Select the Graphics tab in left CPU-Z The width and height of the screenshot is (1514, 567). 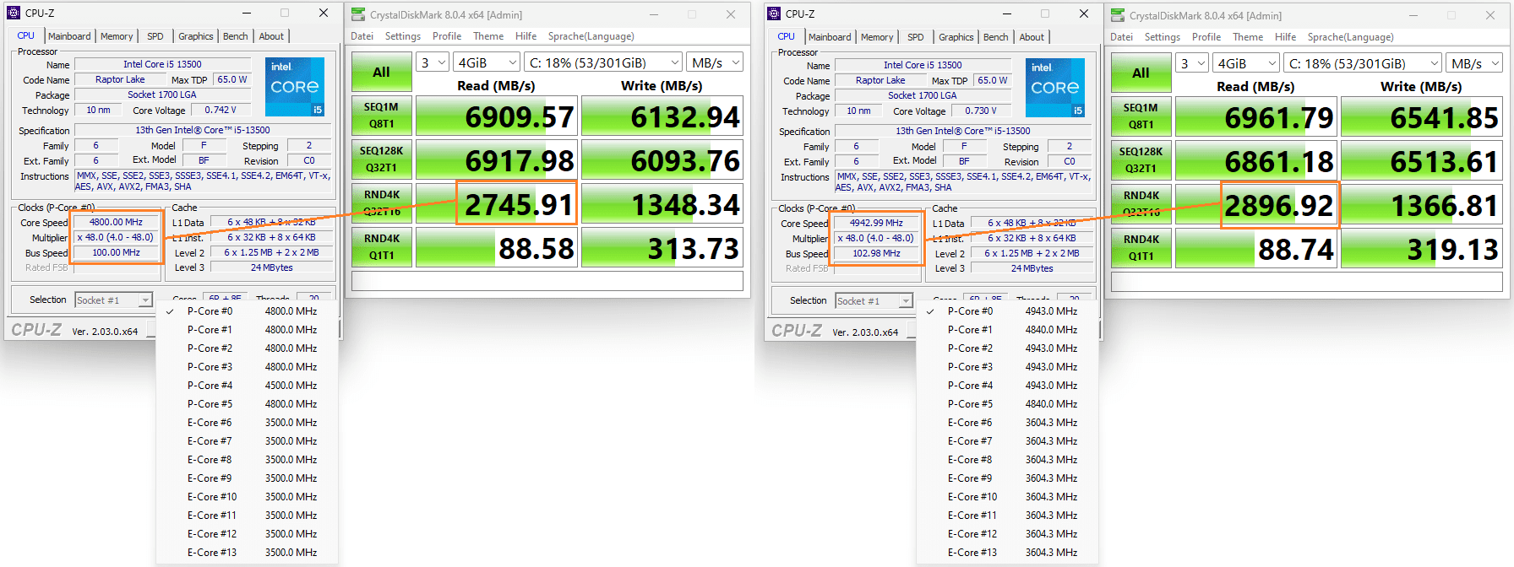[195, 36]
